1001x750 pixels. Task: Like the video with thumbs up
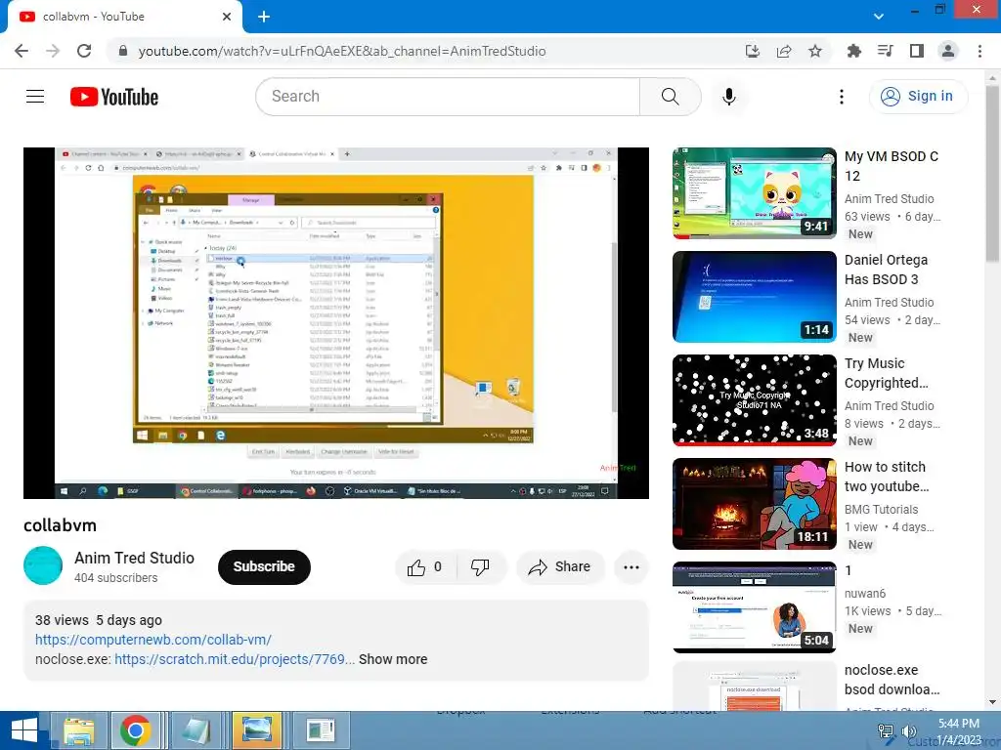pyautogui.click(x=425, y=567)
